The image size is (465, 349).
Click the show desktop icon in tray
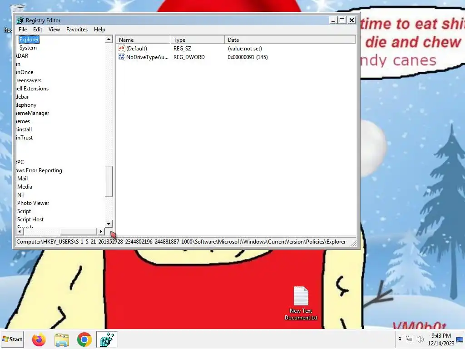coord(460,339)
